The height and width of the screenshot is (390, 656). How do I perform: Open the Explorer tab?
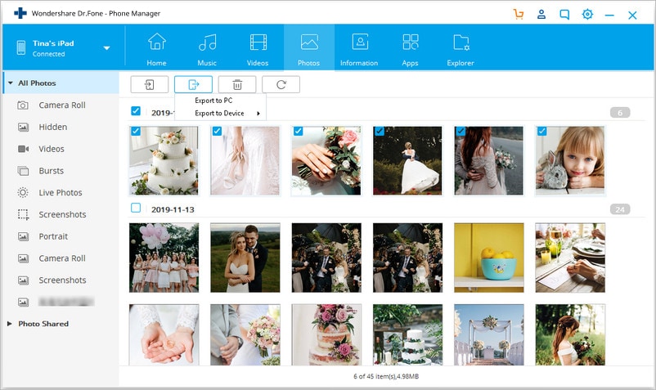click(461, 49)
